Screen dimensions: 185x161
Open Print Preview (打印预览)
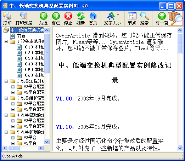coord(24,19)
